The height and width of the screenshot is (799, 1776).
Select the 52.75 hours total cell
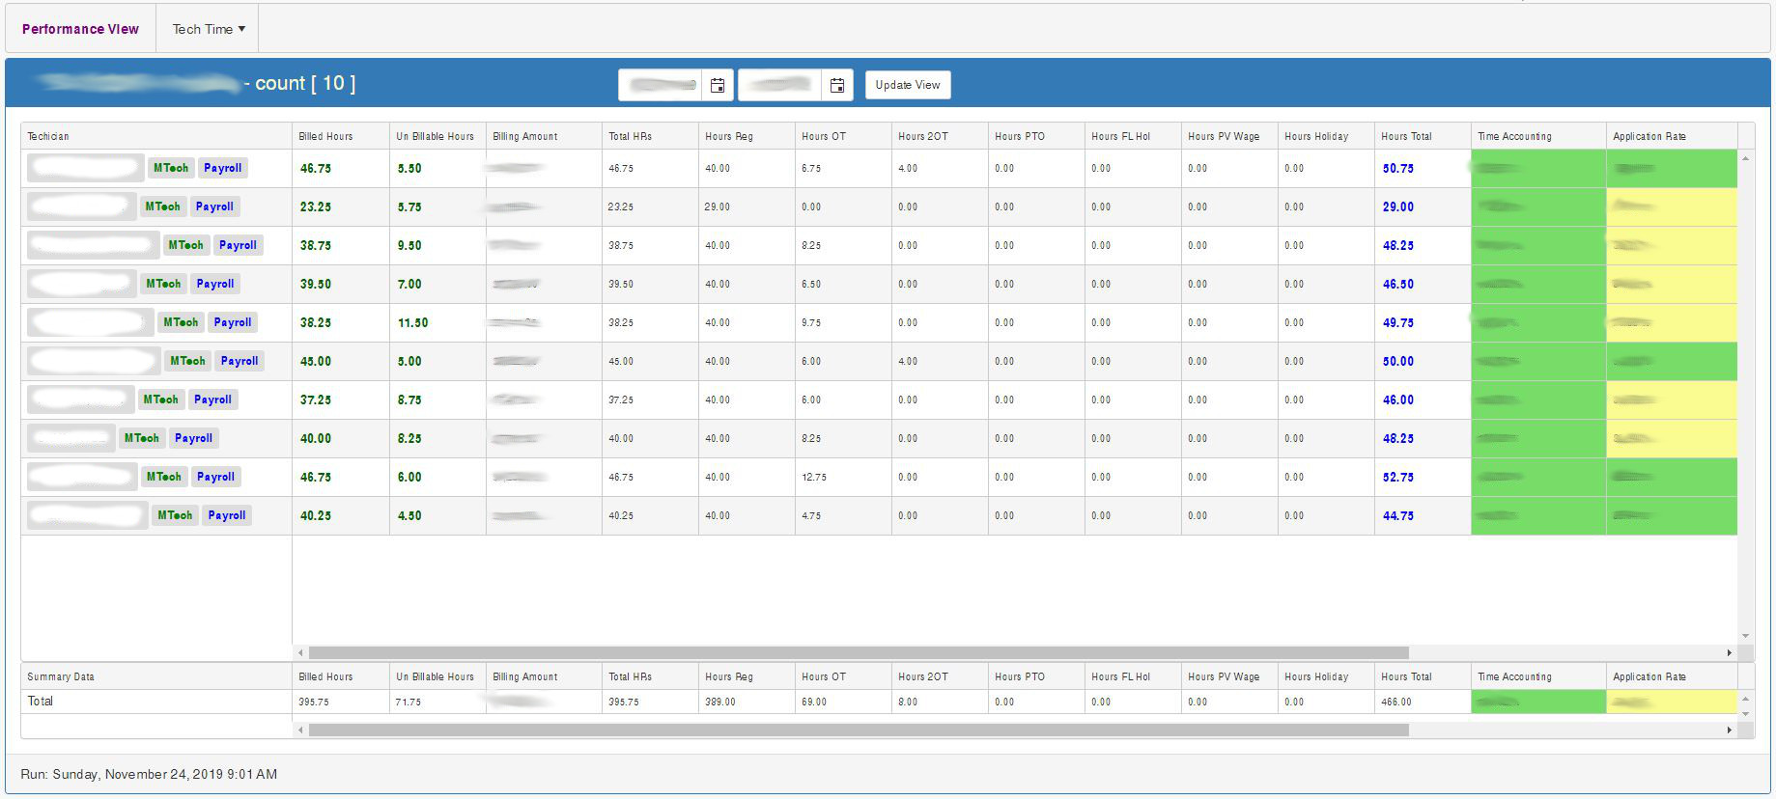(1423, 477)
